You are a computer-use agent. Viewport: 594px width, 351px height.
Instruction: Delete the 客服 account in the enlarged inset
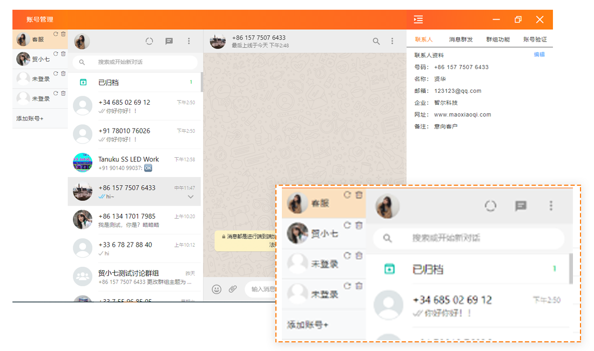(359, 195)
